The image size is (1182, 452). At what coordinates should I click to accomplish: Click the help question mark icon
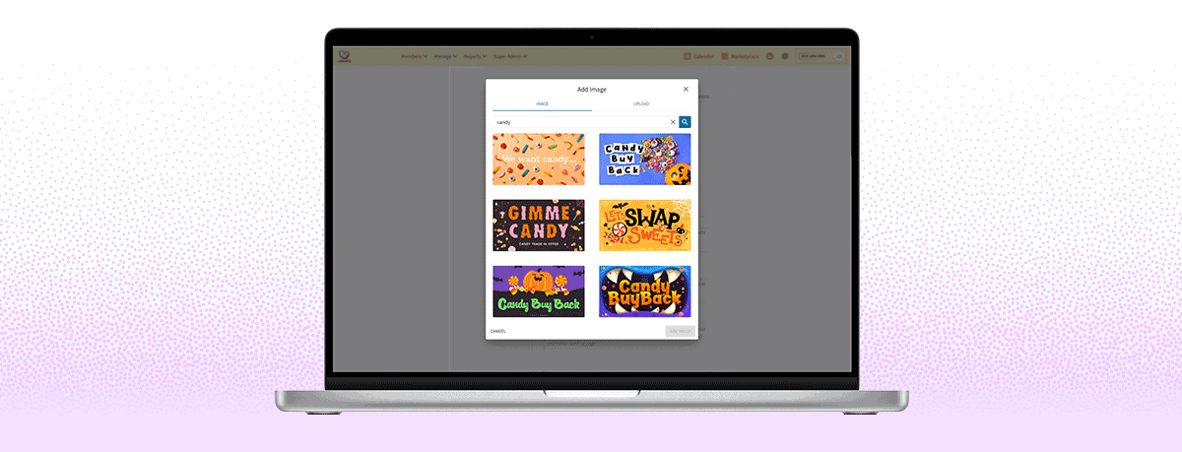point(770,56)
